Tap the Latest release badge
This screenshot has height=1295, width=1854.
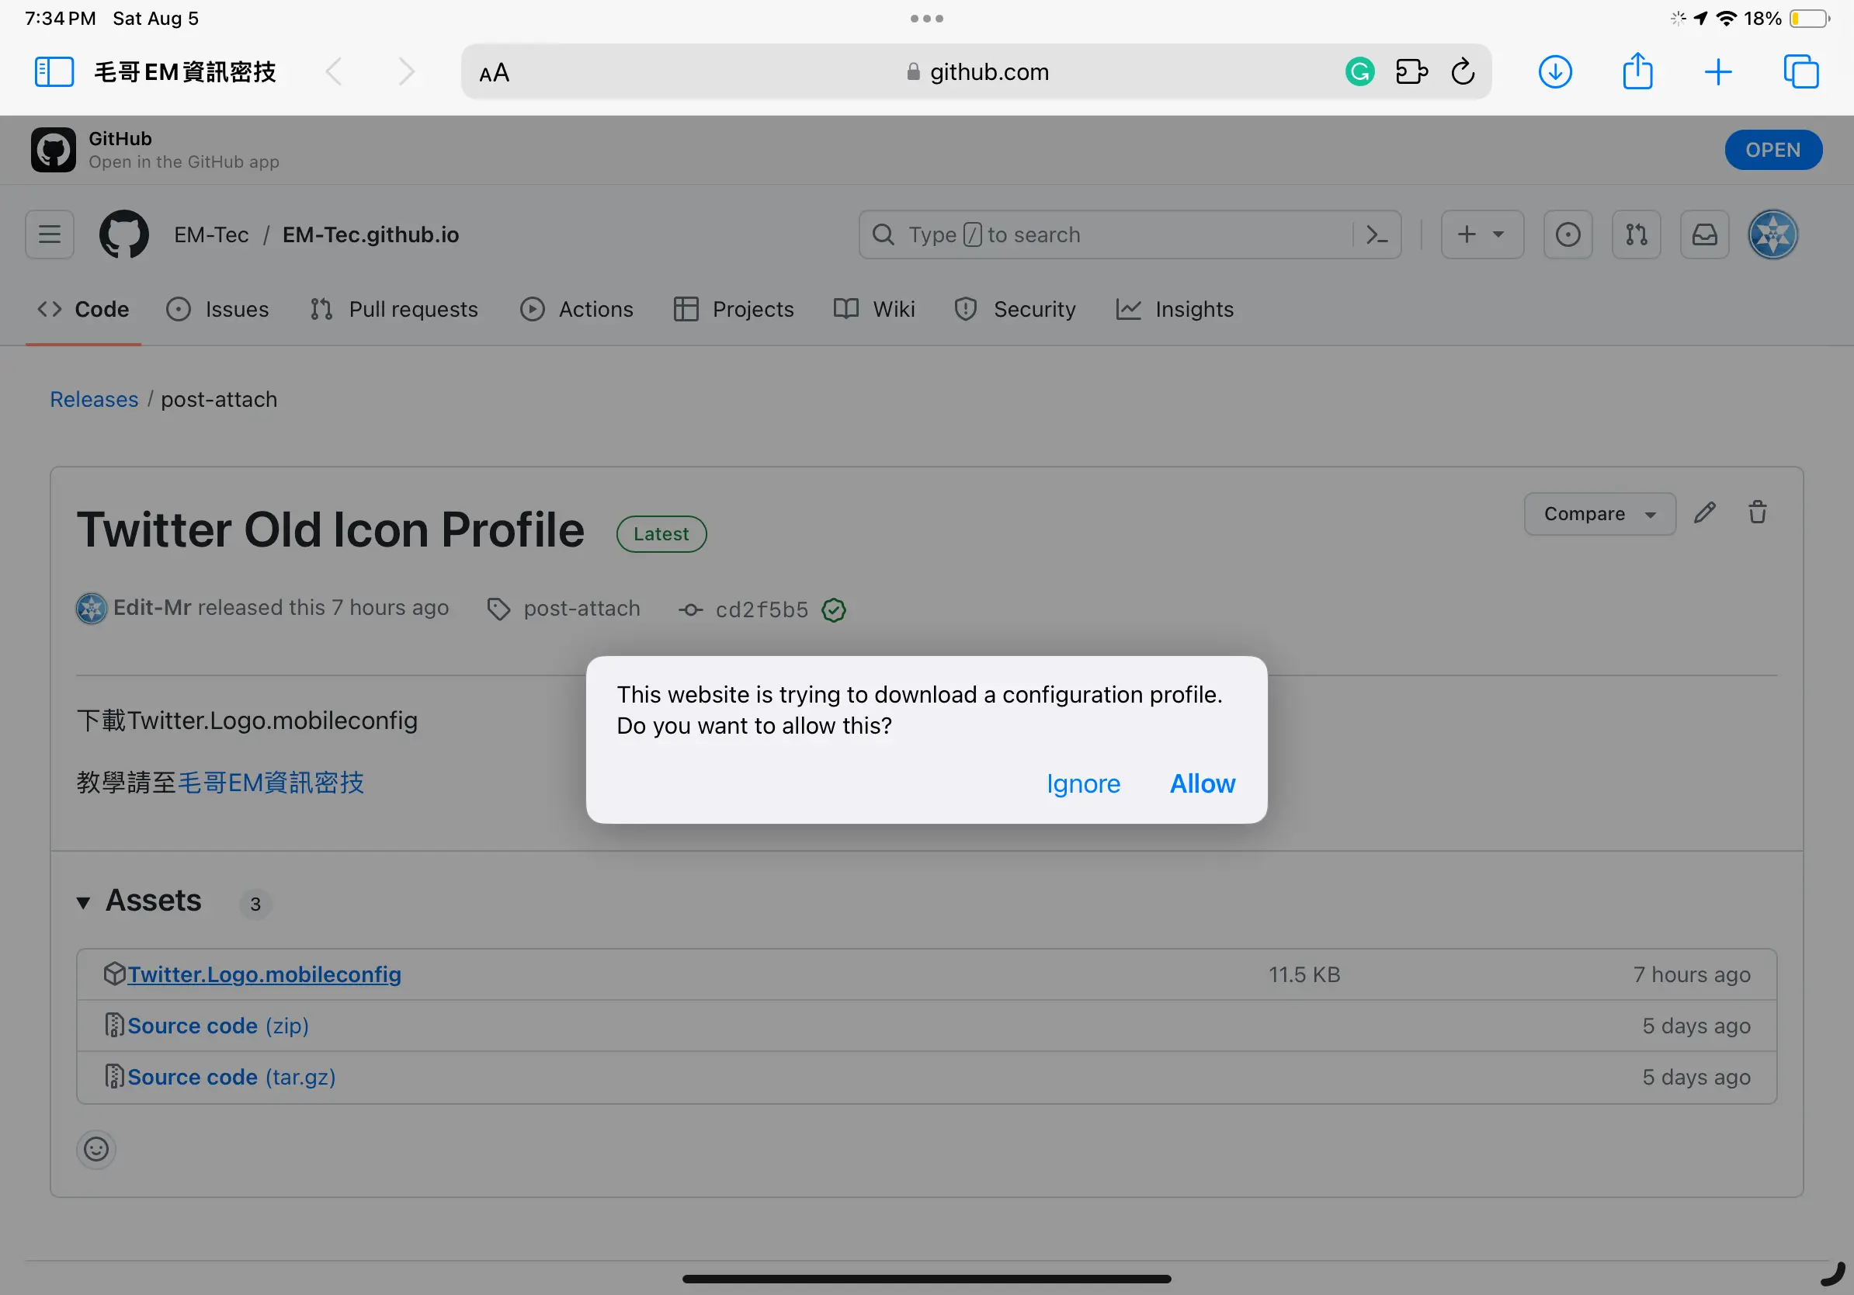click(x=661, y=534)
